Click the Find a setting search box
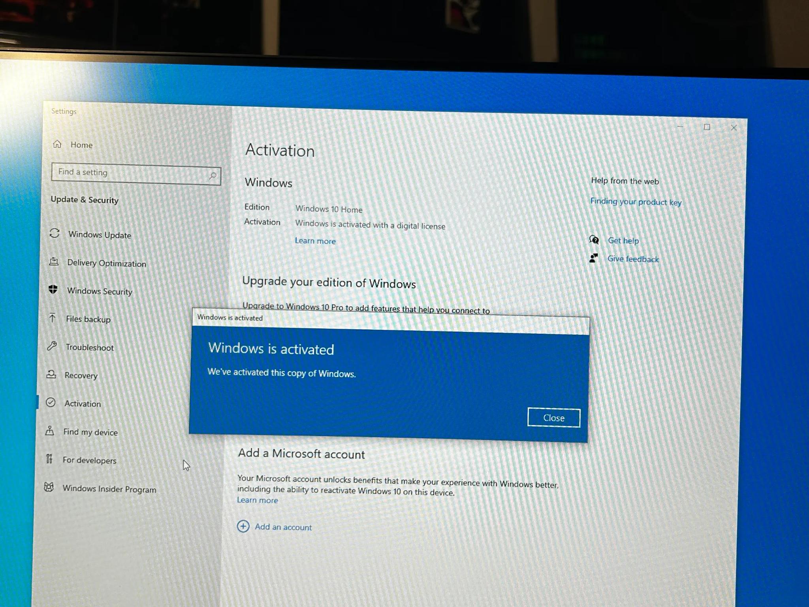The image size is (809, 607). 136,174
